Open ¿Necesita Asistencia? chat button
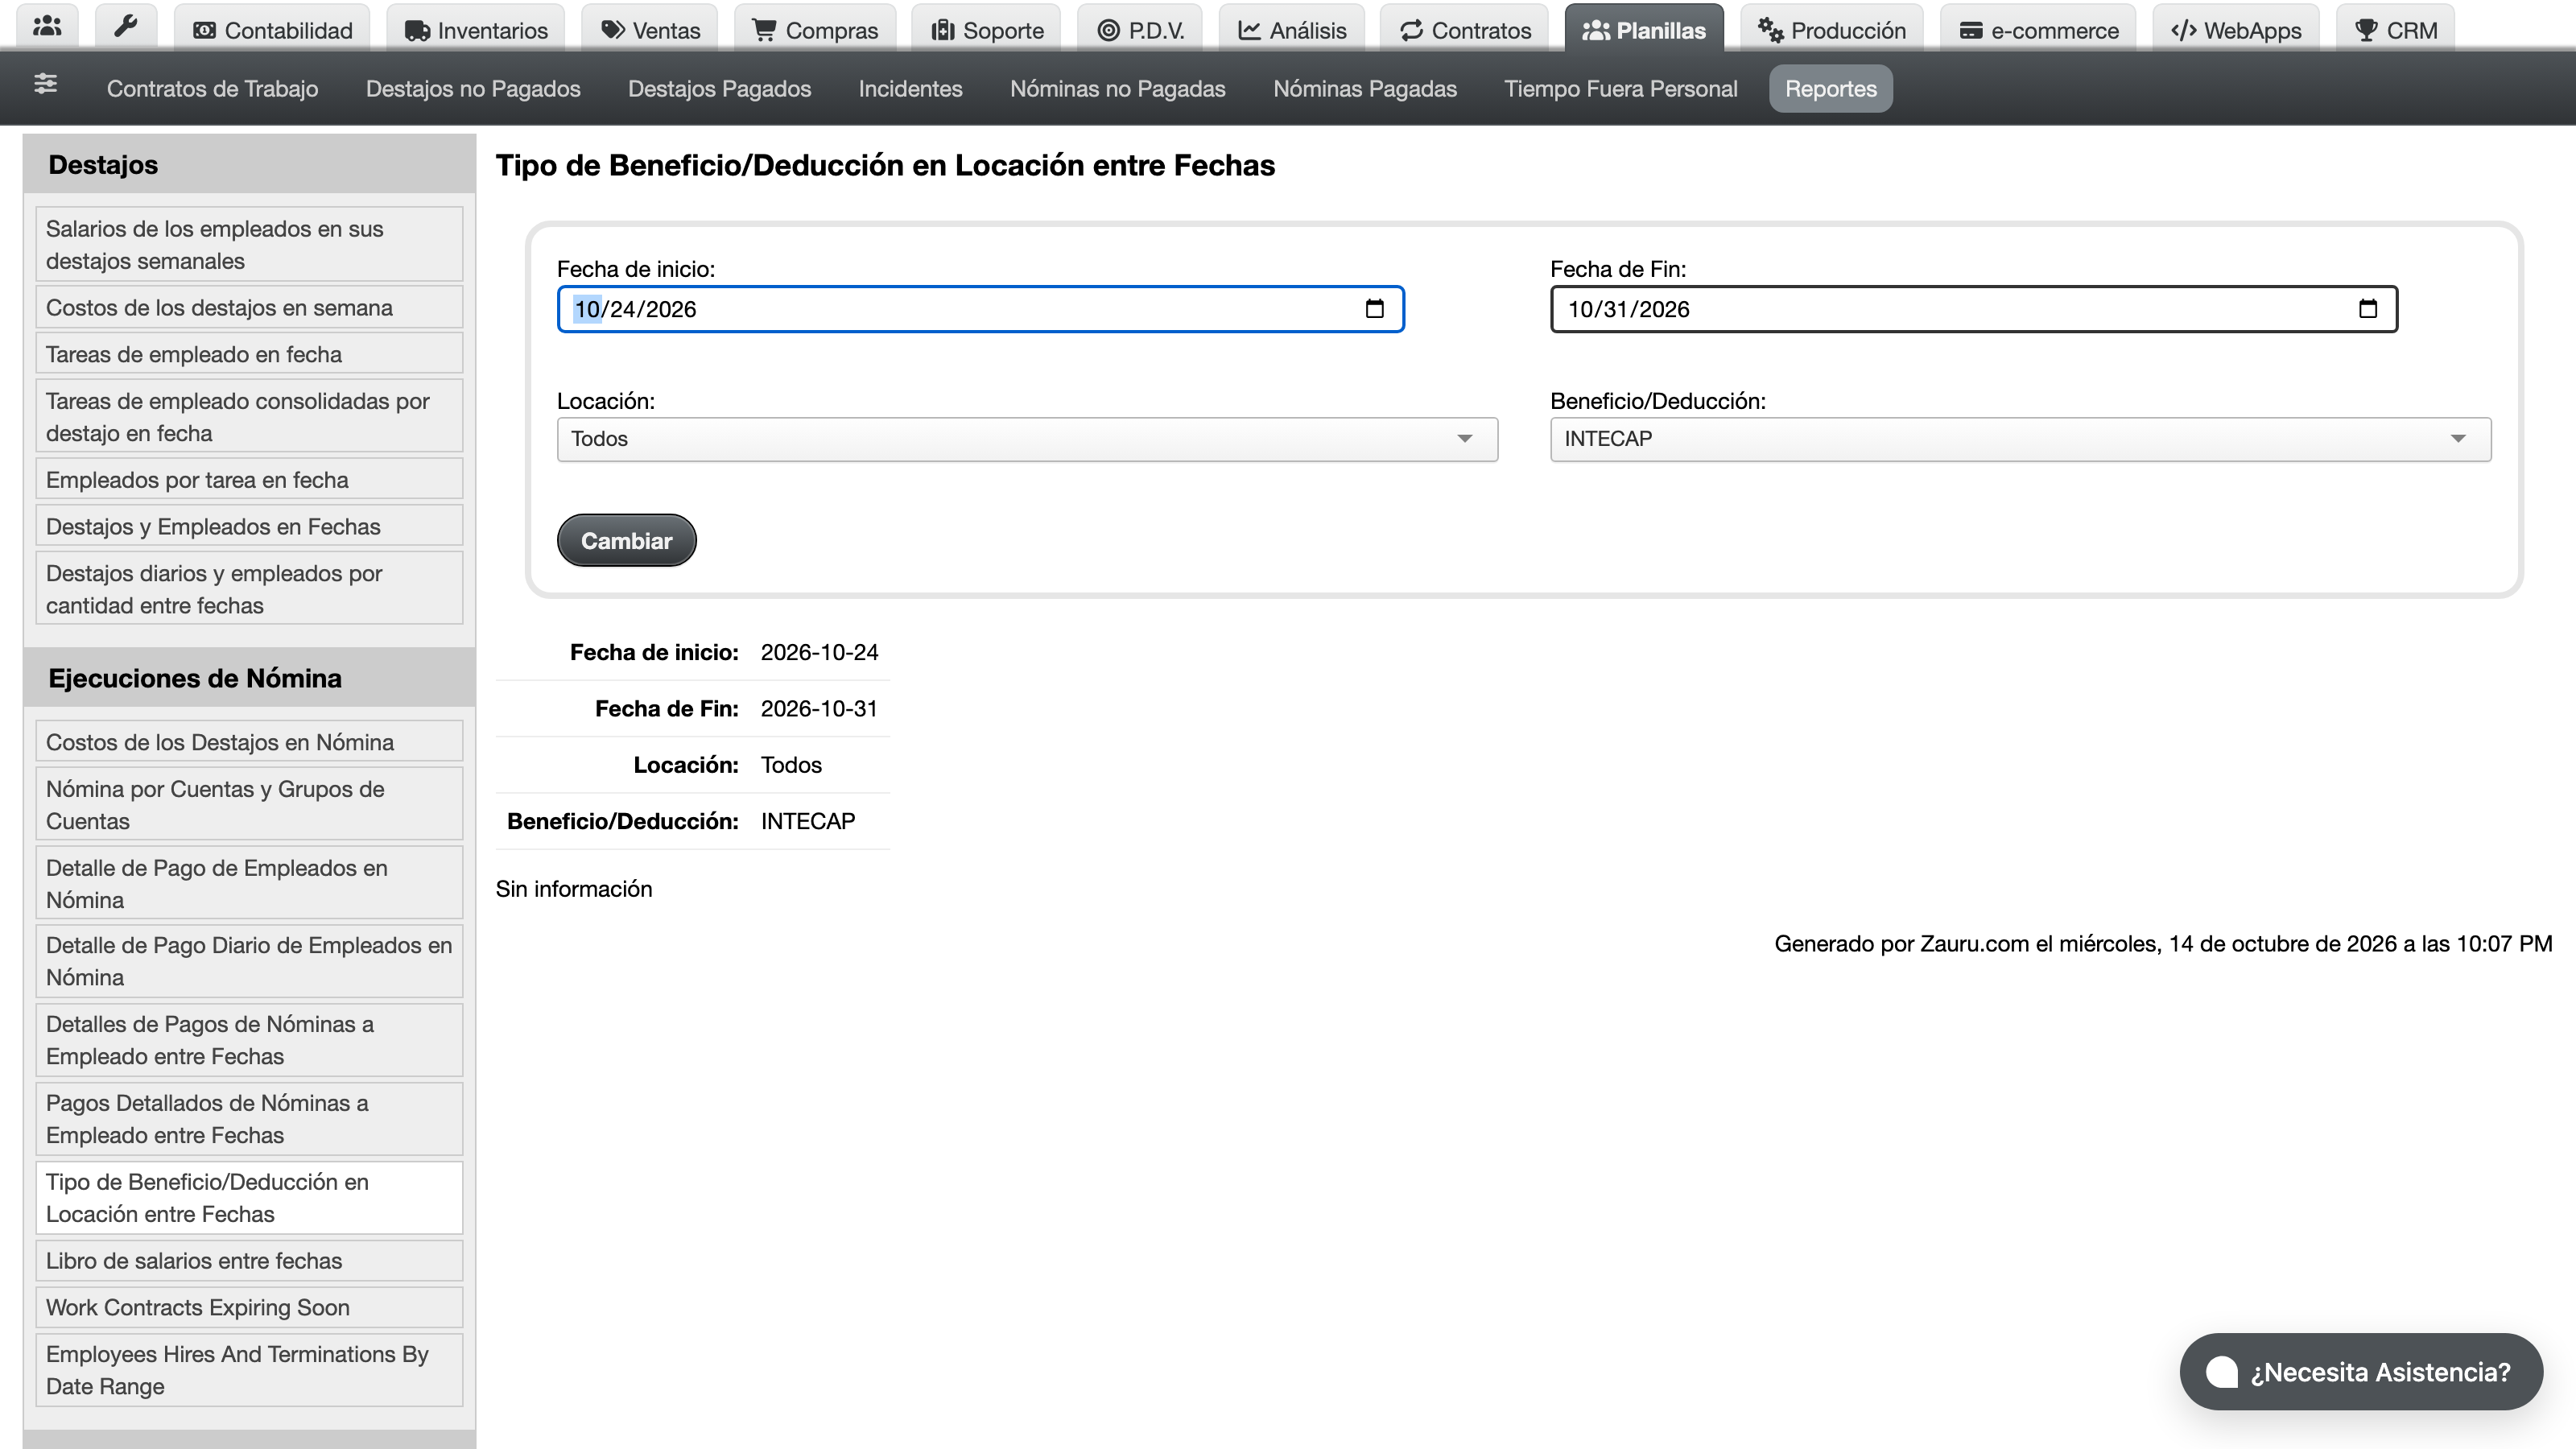This screenshot has height=1449, width=2576. pos(2360,1372)
